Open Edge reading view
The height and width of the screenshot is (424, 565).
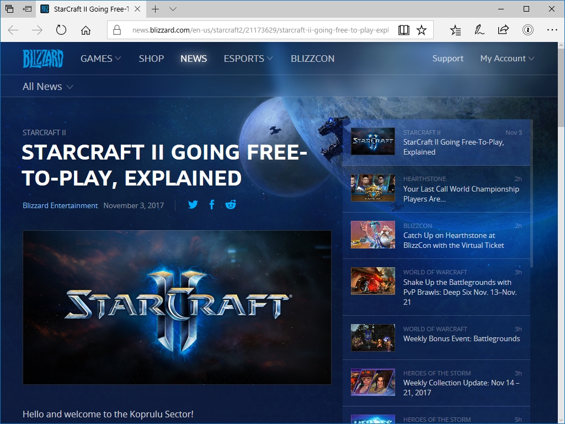pos(404,30)
